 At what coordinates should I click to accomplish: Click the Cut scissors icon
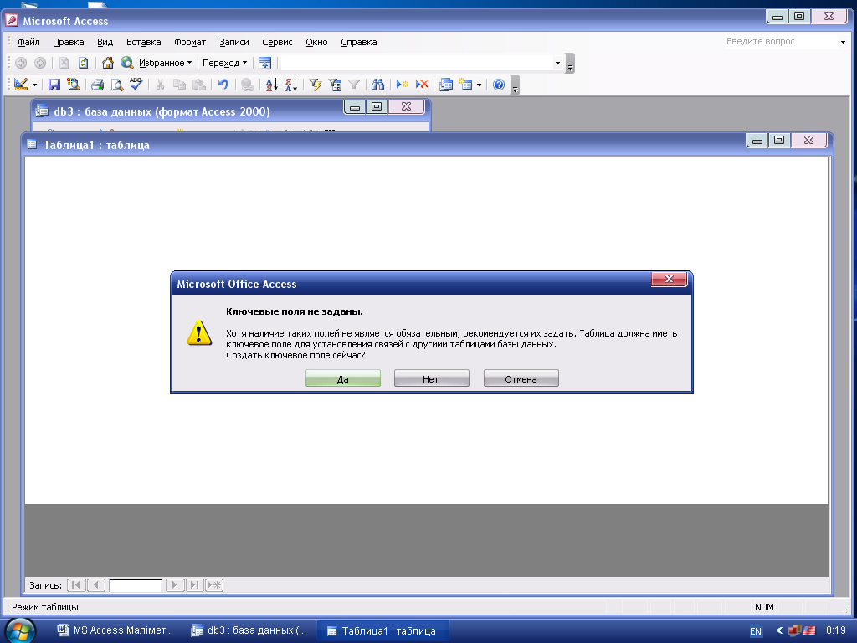pyautogui.click(x=160, y=85)
